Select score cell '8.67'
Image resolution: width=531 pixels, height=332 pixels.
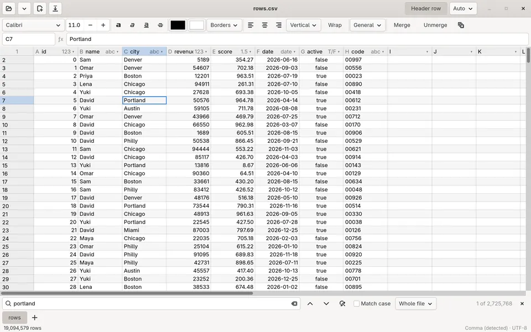point(233,165)
